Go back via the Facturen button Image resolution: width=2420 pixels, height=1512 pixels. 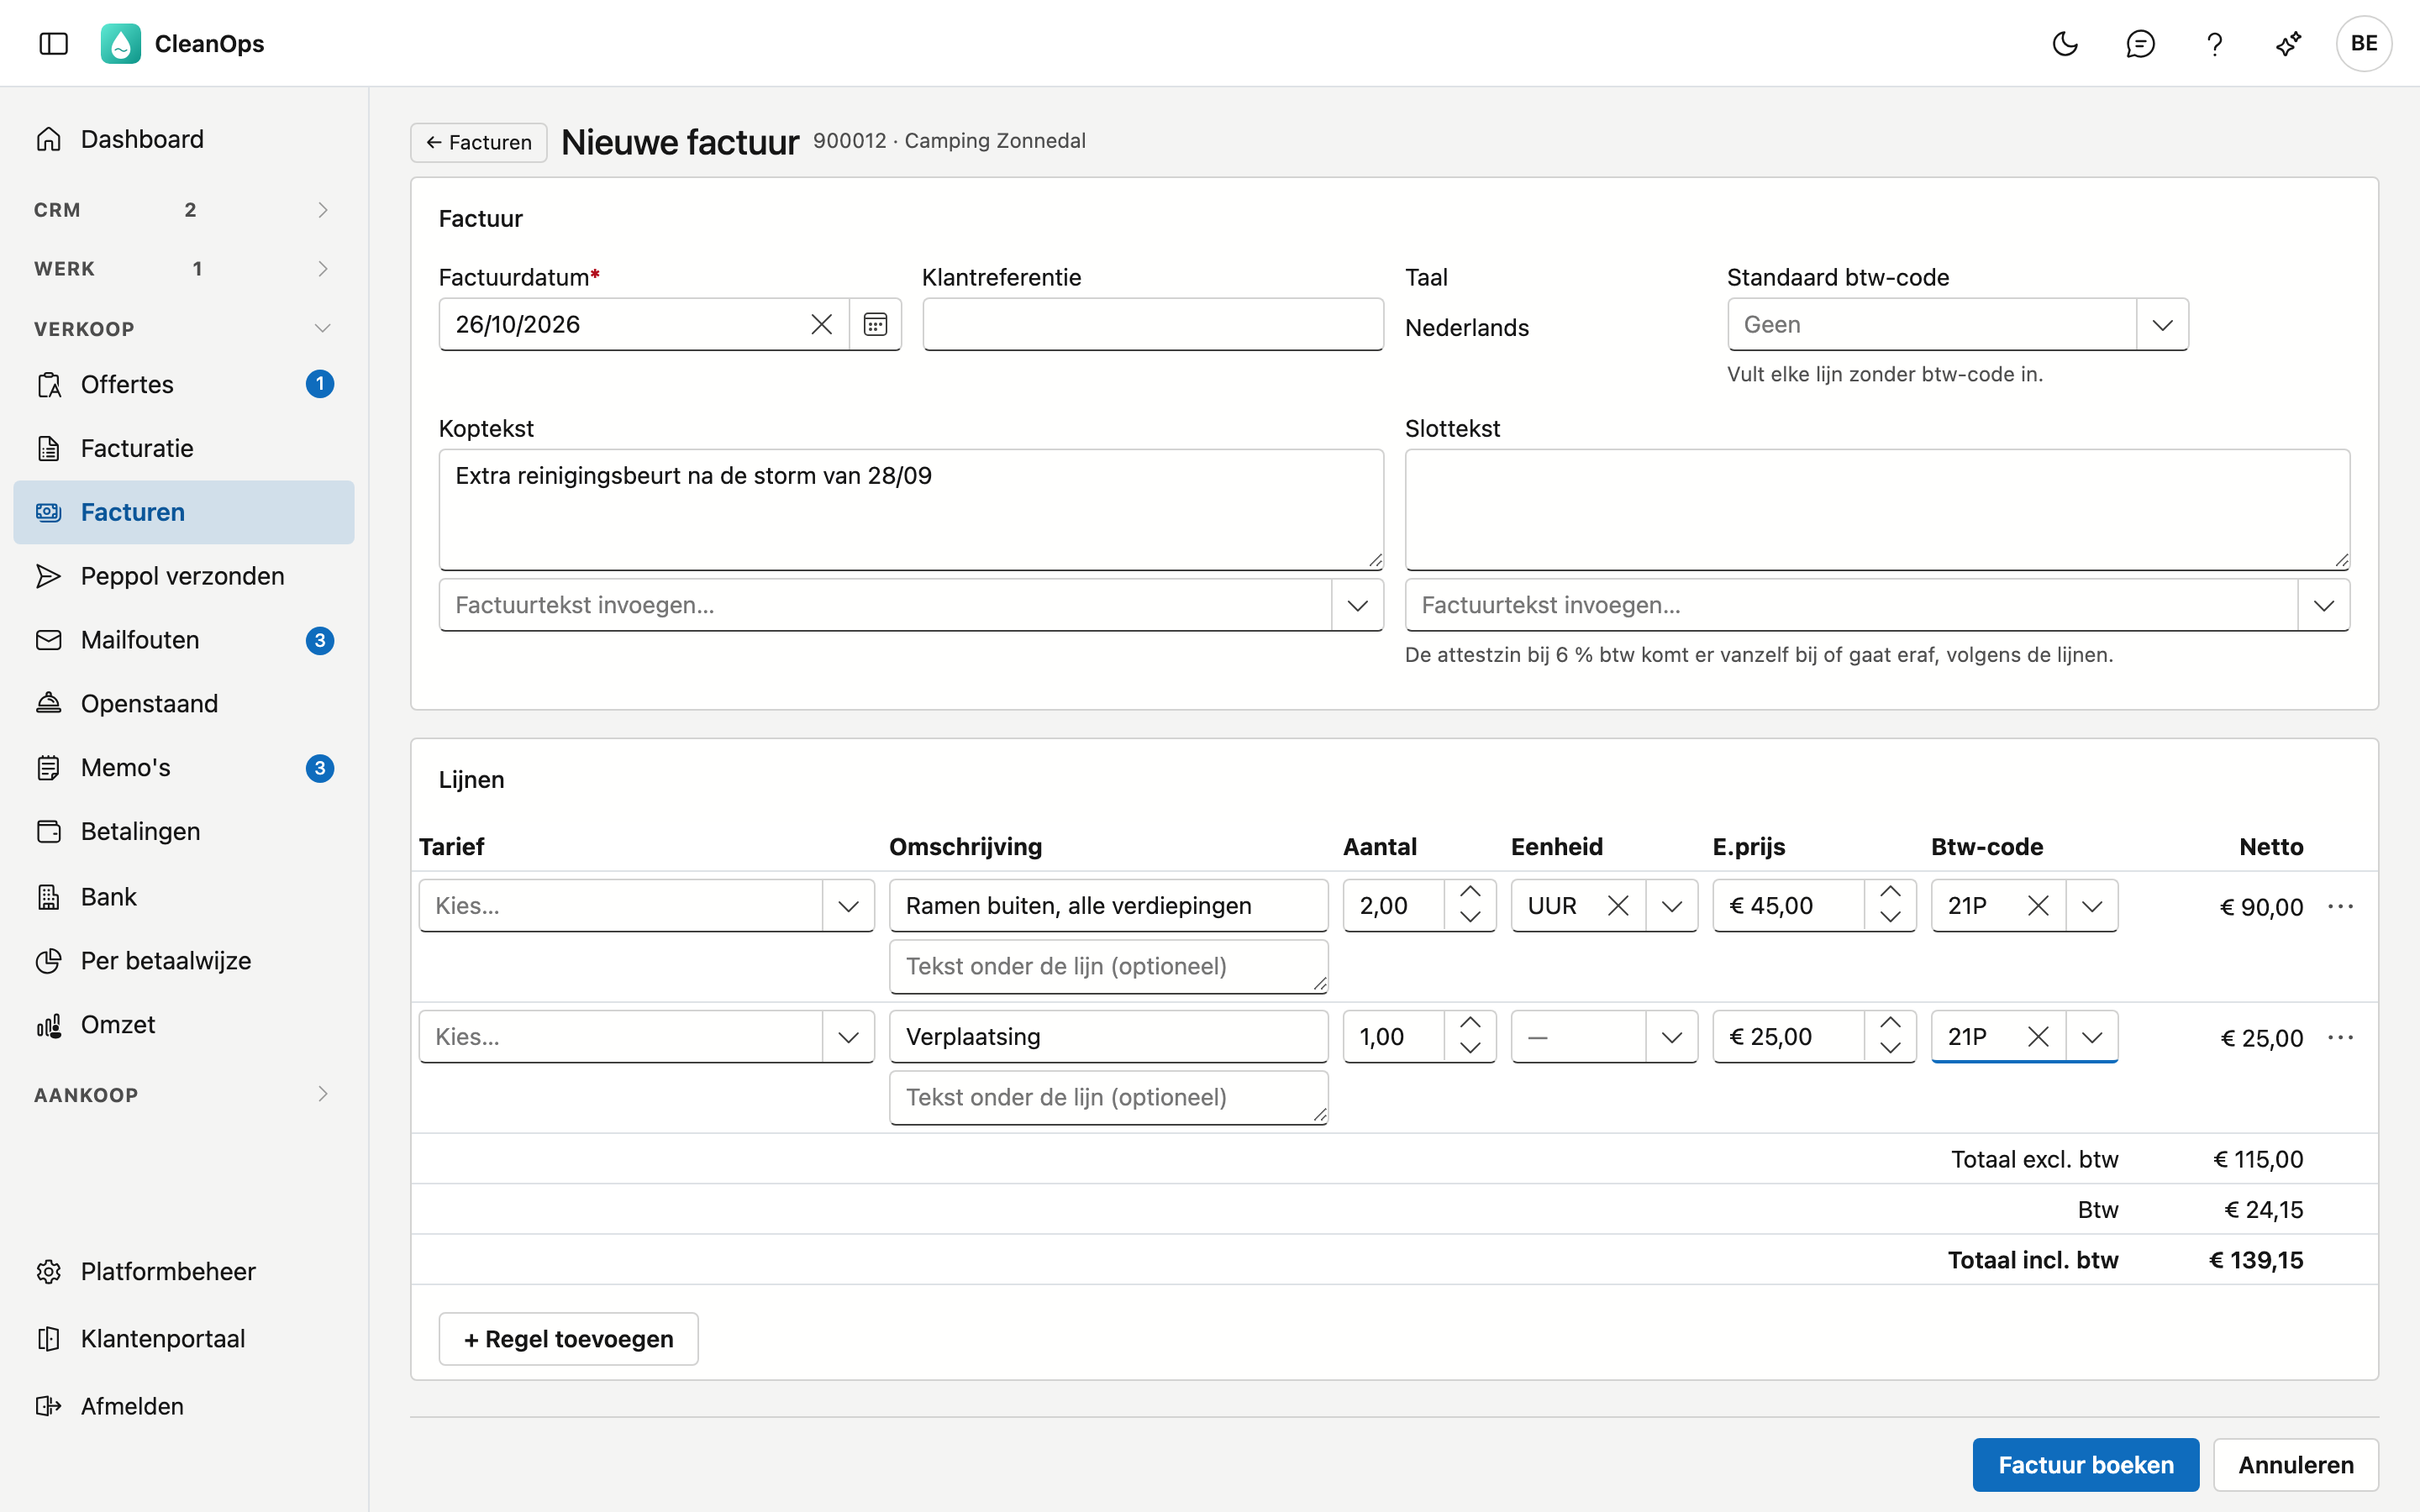pos(478,142)
